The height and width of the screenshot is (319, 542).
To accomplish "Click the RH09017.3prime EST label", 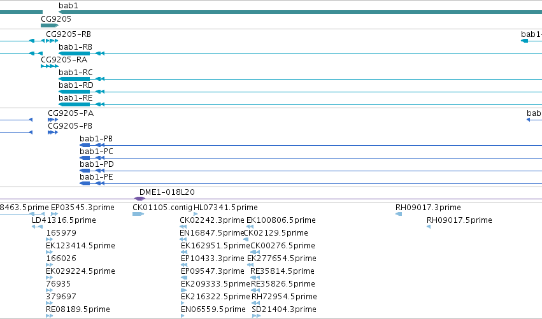I will [x=428, y=208].
